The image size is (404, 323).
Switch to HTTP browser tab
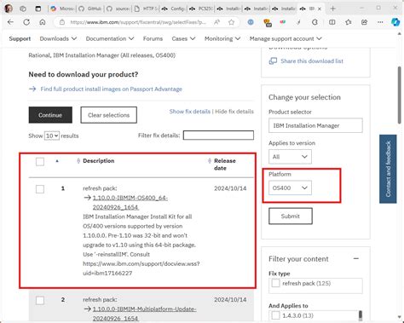[x=146, y=9]
